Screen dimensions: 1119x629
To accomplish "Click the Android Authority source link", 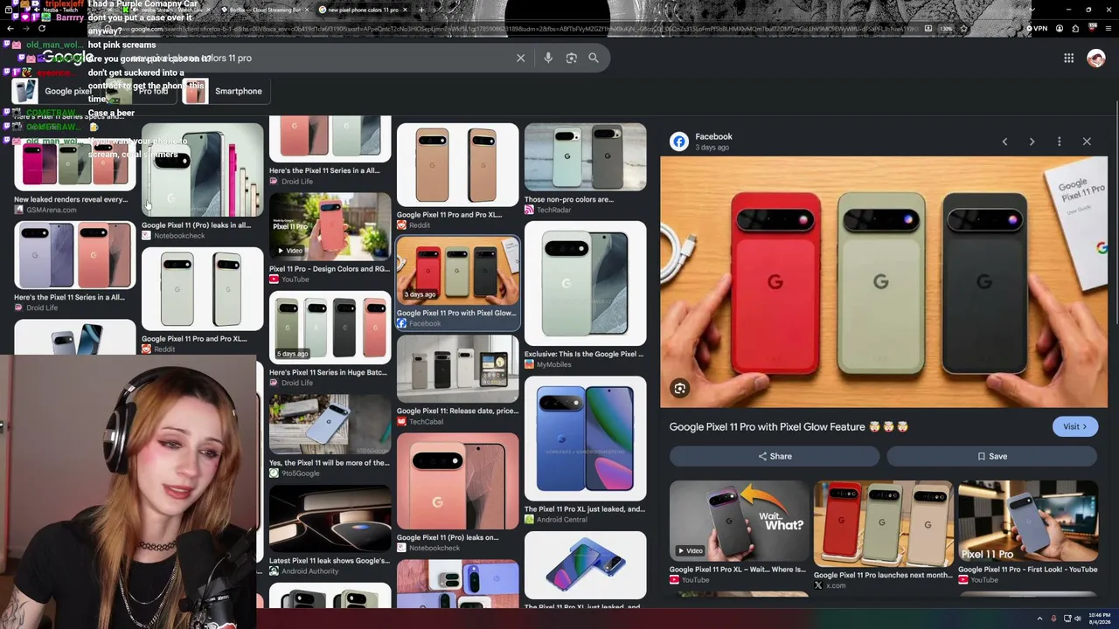I will pyautogui.click(x=303, y=571).
